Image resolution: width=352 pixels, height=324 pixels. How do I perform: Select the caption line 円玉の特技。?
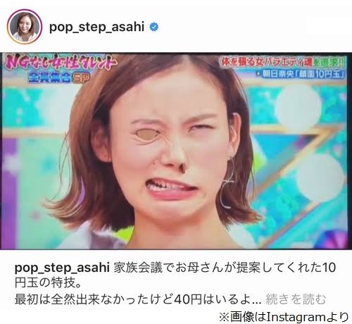[48, 283]
